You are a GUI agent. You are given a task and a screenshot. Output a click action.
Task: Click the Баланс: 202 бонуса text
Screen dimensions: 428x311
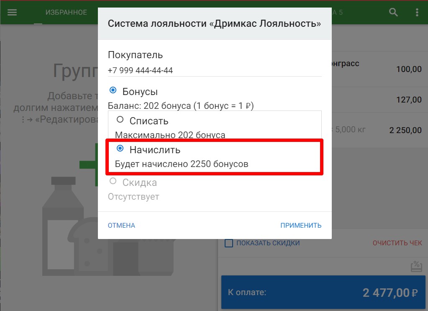click(181, 105)
